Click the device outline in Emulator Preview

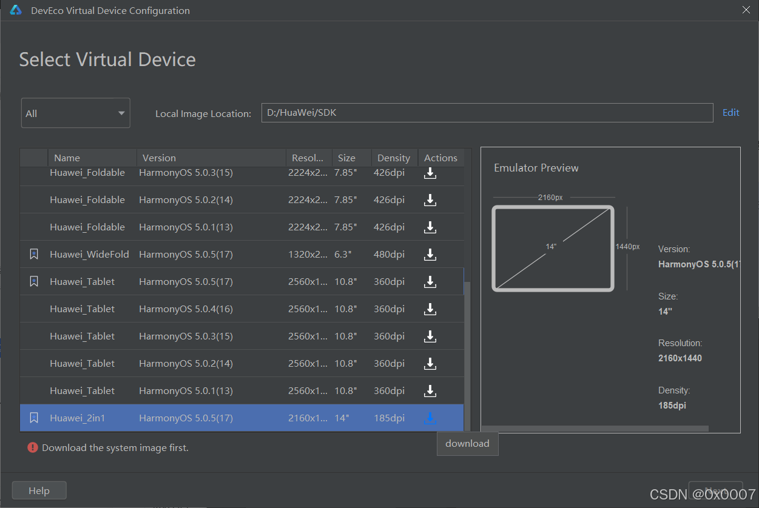553,249
